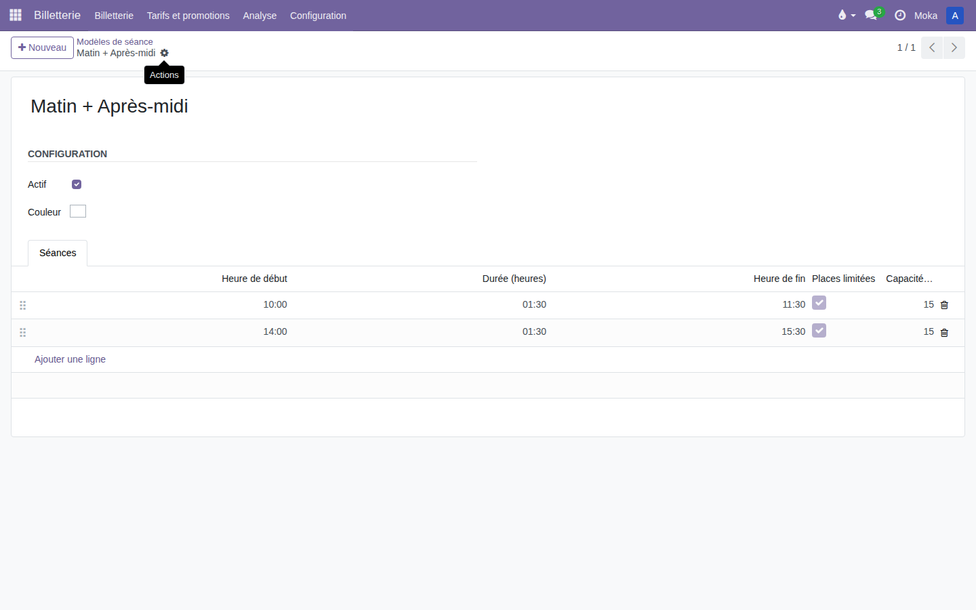Open the Couleur color picker
Viewport: 976px width, 610px height.
(78, 211)
